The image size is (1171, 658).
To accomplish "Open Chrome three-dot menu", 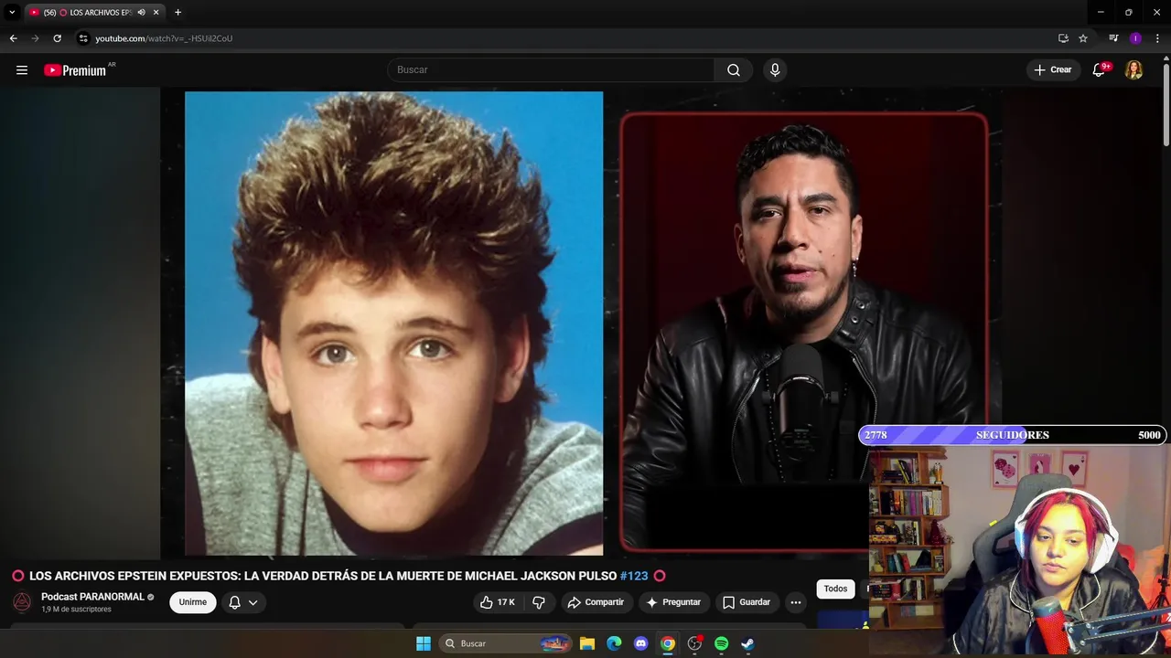I will [x=1157, y=38].
